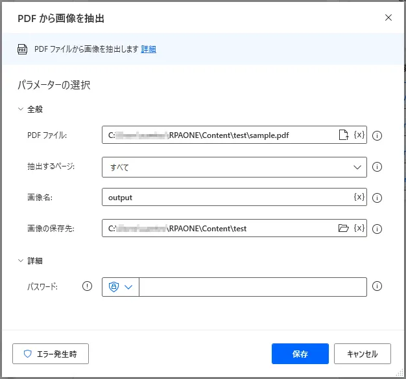Open the password input type dropdown
Screen dimensions: 406x379
(121, 287)
